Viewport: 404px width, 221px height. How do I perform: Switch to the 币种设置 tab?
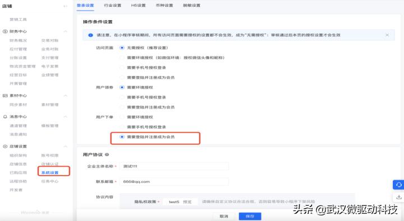click(x=164, y=6)
